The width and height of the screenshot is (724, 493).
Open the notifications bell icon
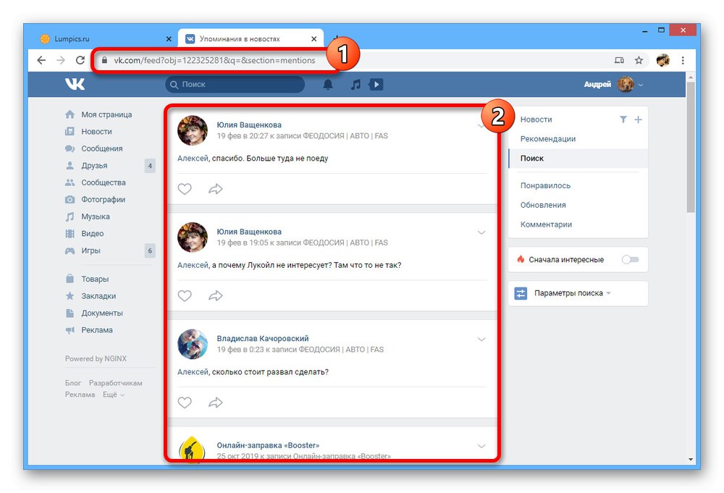tap(328, 85)
